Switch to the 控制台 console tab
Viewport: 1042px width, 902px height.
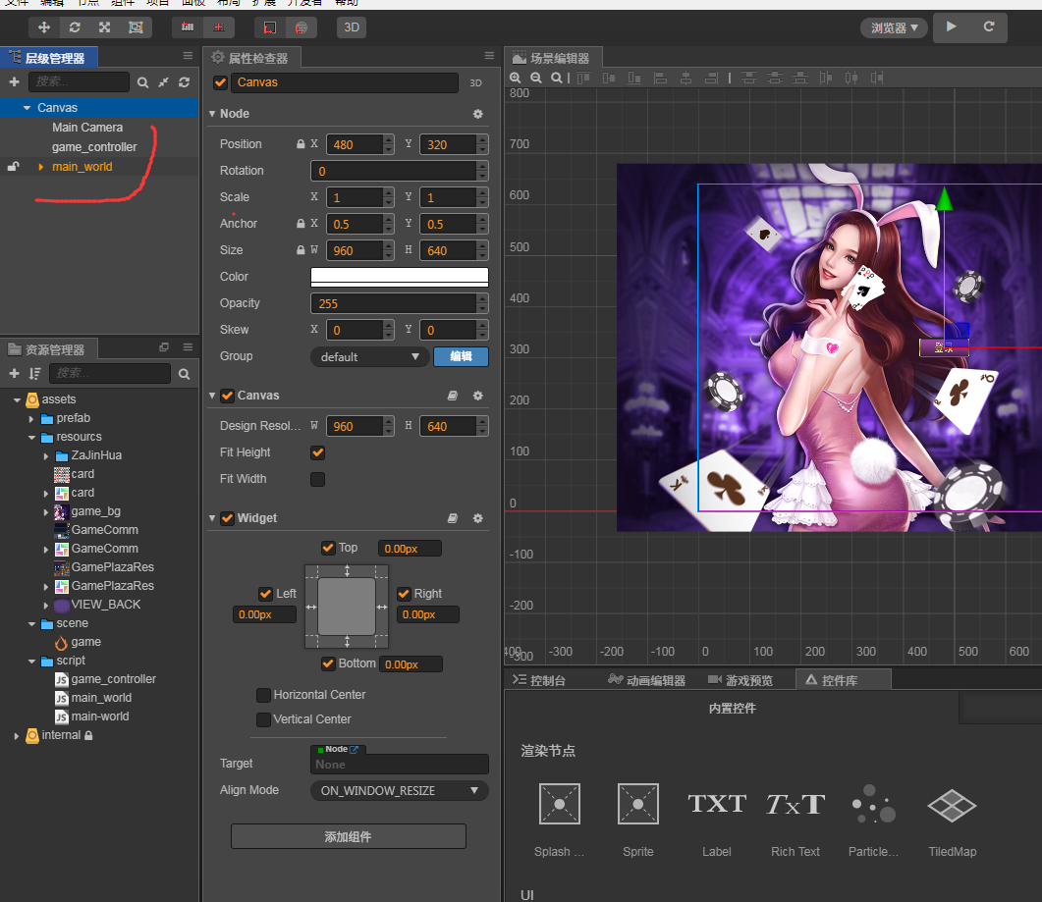539,680
